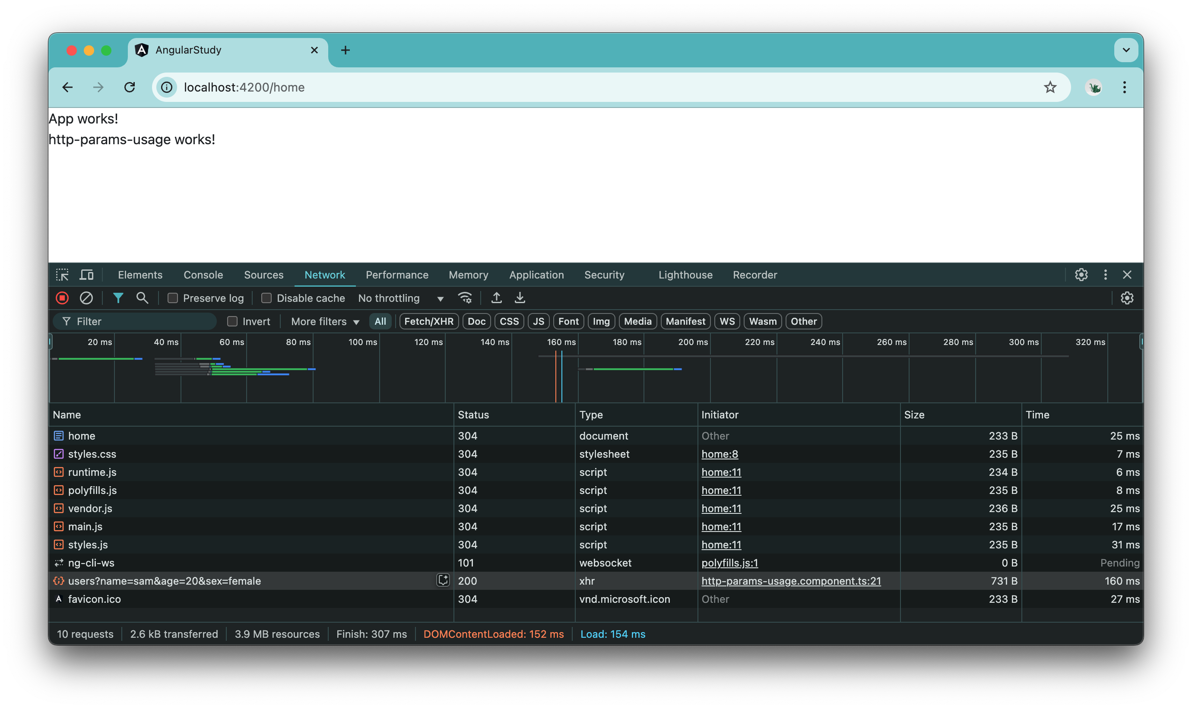
Task: Switch to the Console tab
Action: pyautogui.click(x=203, y=275)
